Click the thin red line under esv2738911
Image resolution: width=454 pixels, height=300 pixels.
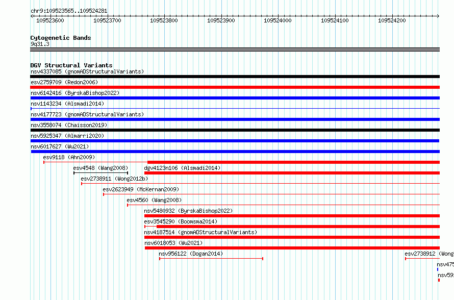260,184
